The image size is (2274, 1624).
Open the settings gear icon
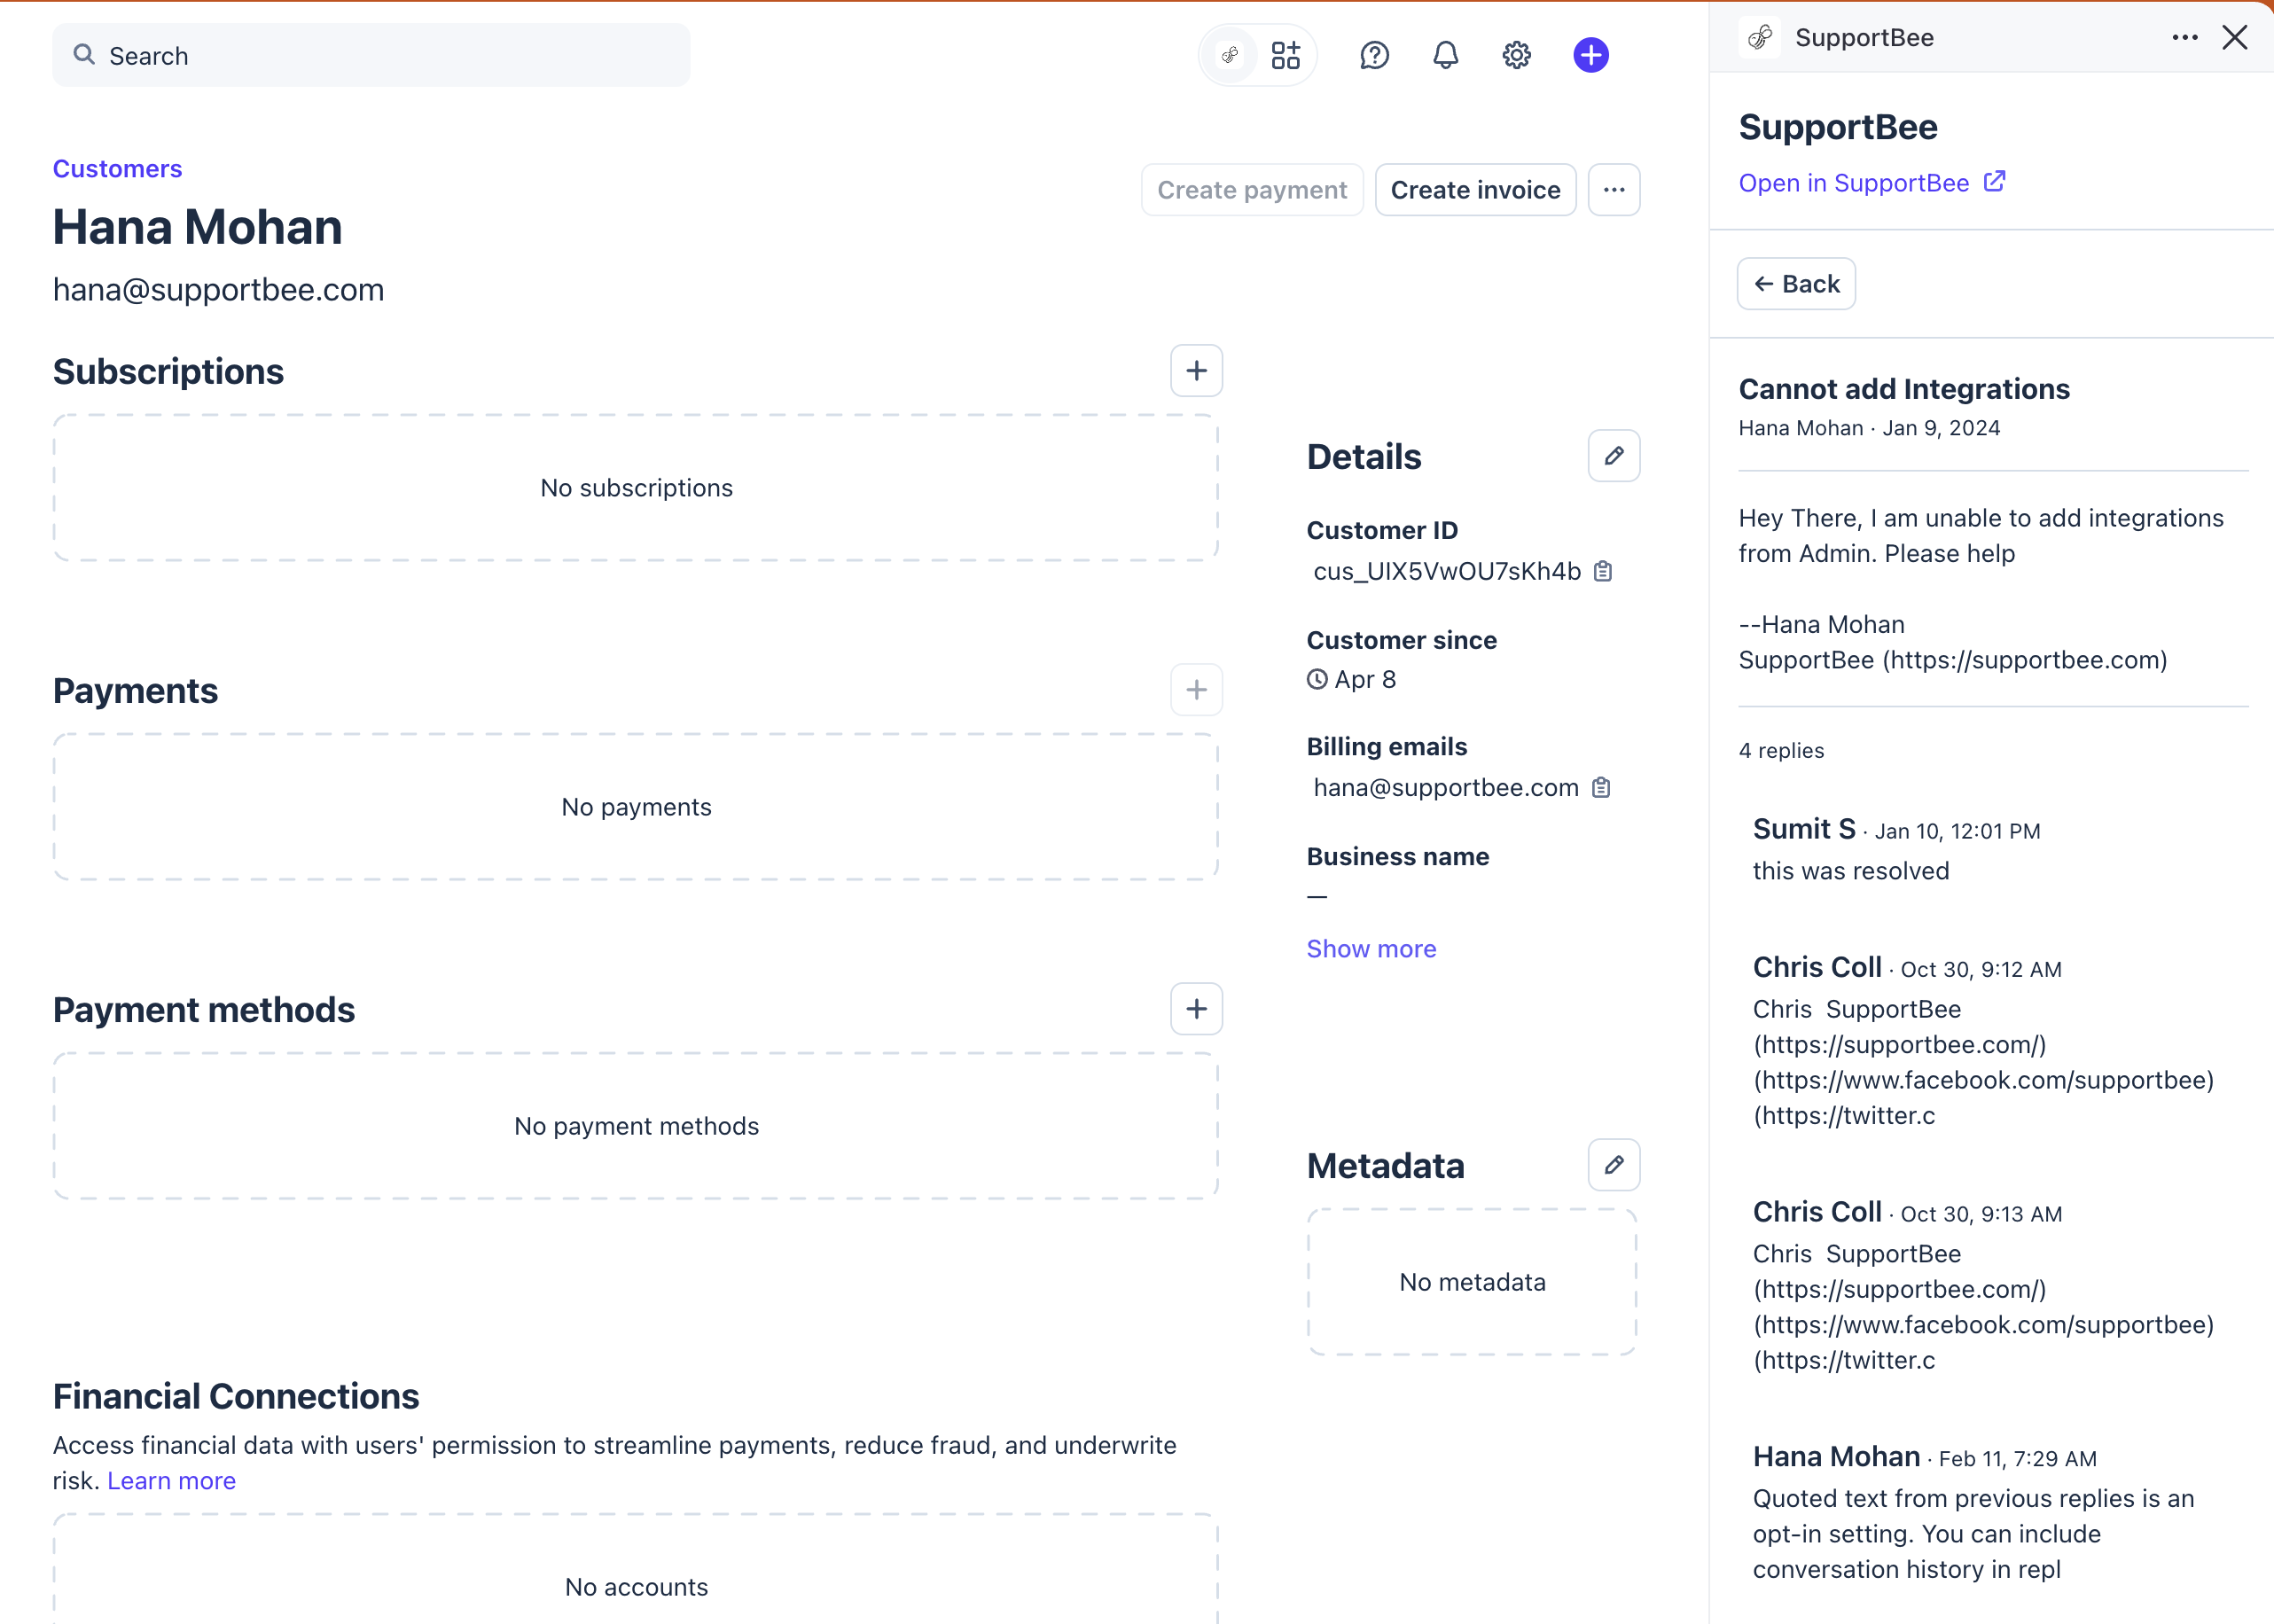pos(1517,55)
